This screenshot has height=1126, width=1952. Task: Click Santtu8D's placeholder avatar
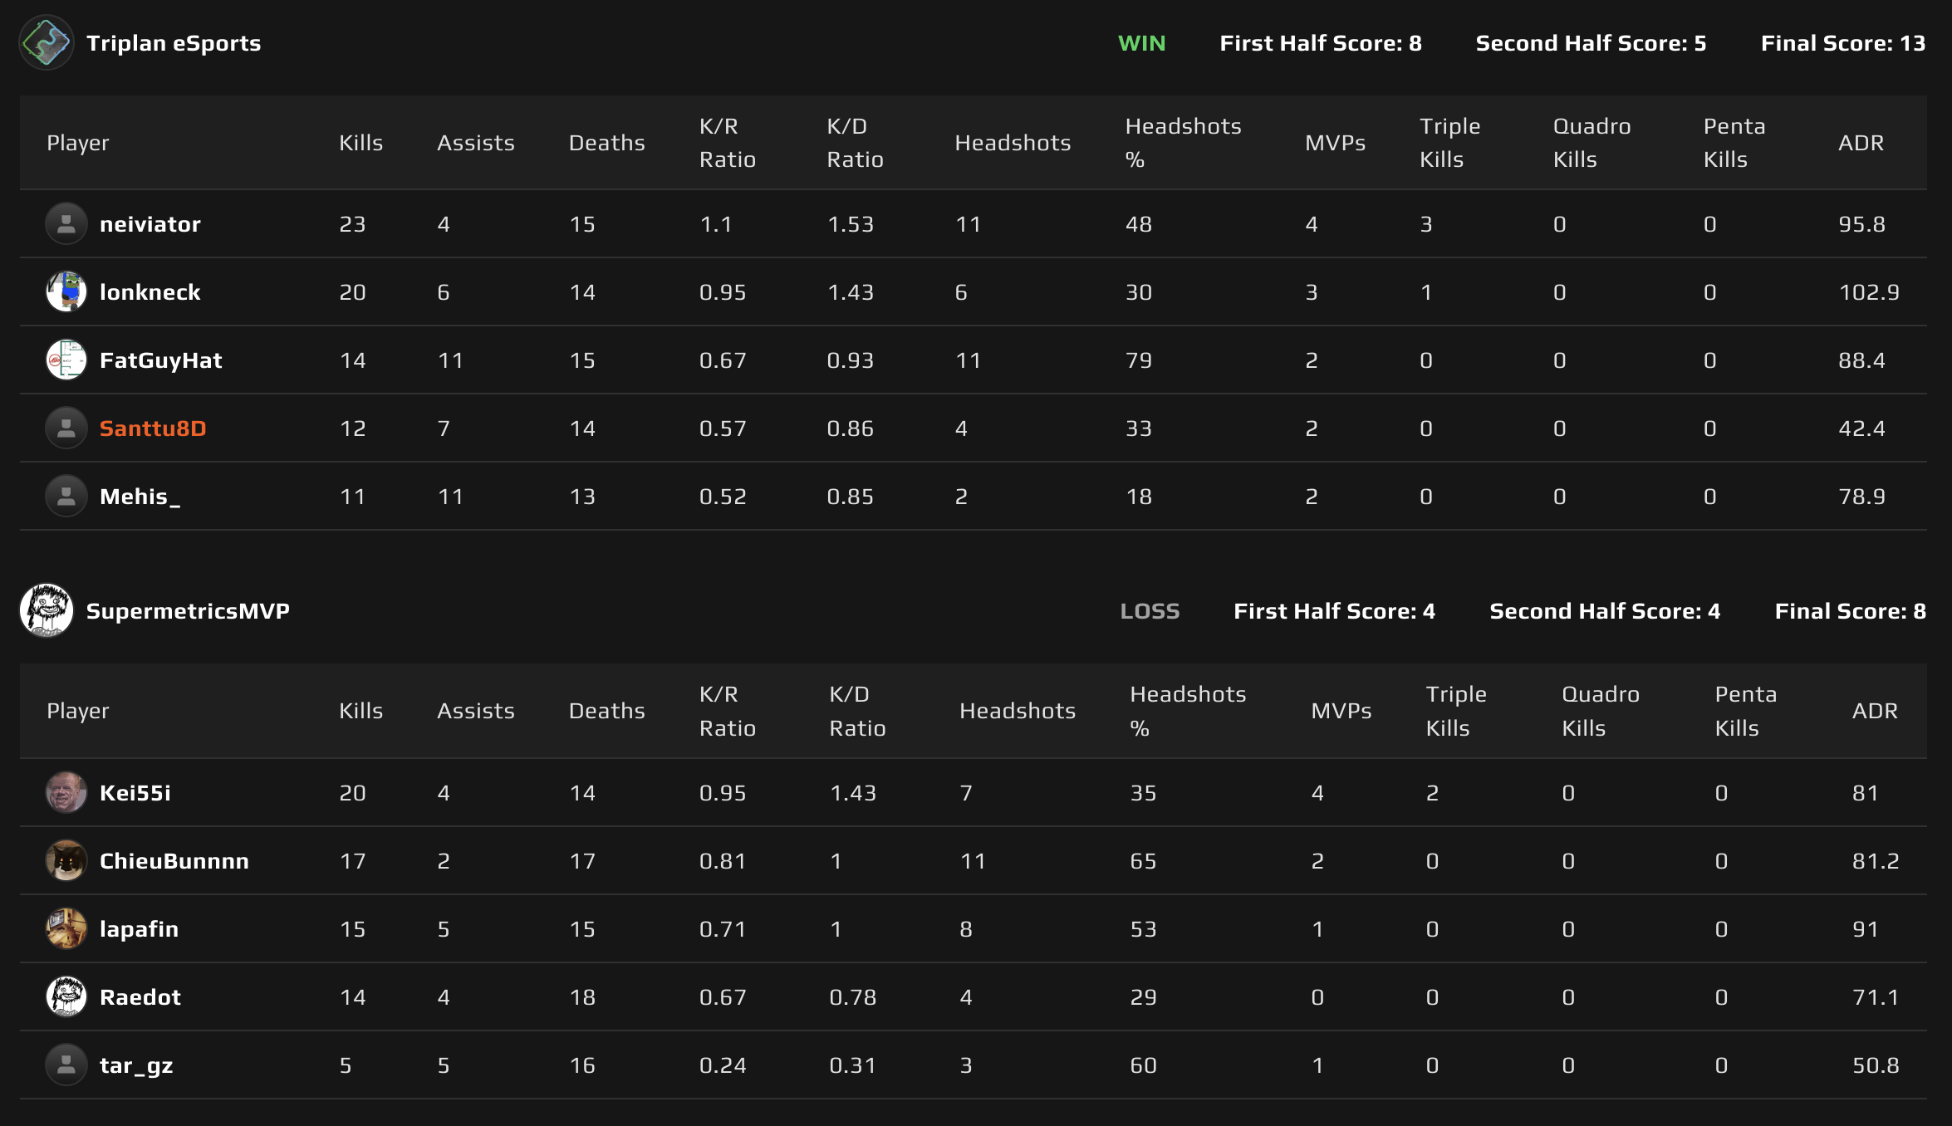[x=66, y=428]
